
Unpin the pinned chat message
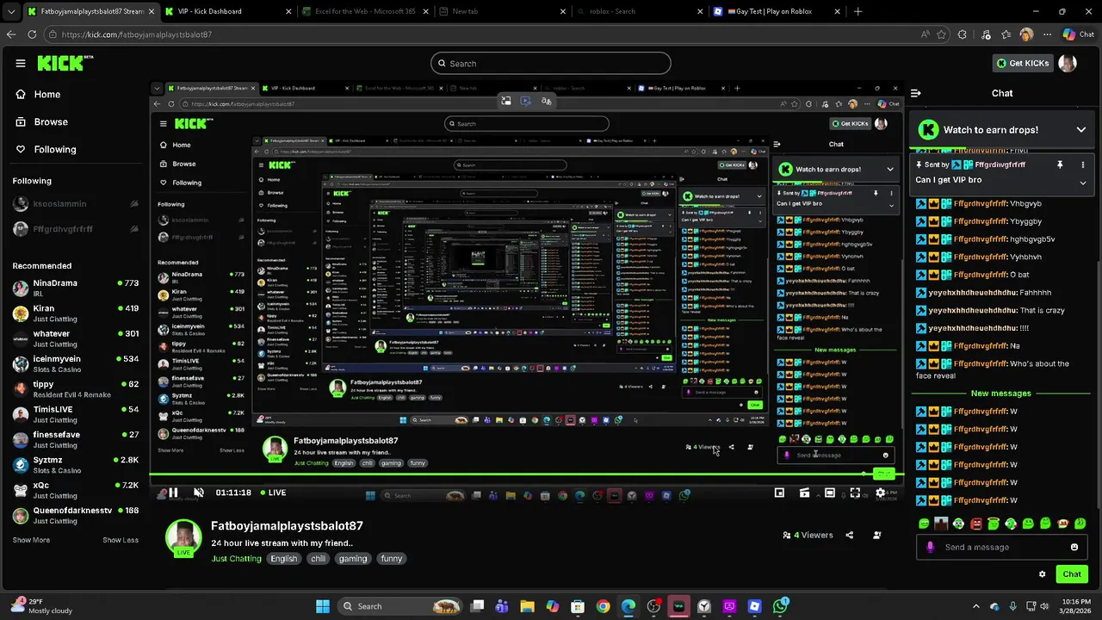click(x=1060, y=164)
